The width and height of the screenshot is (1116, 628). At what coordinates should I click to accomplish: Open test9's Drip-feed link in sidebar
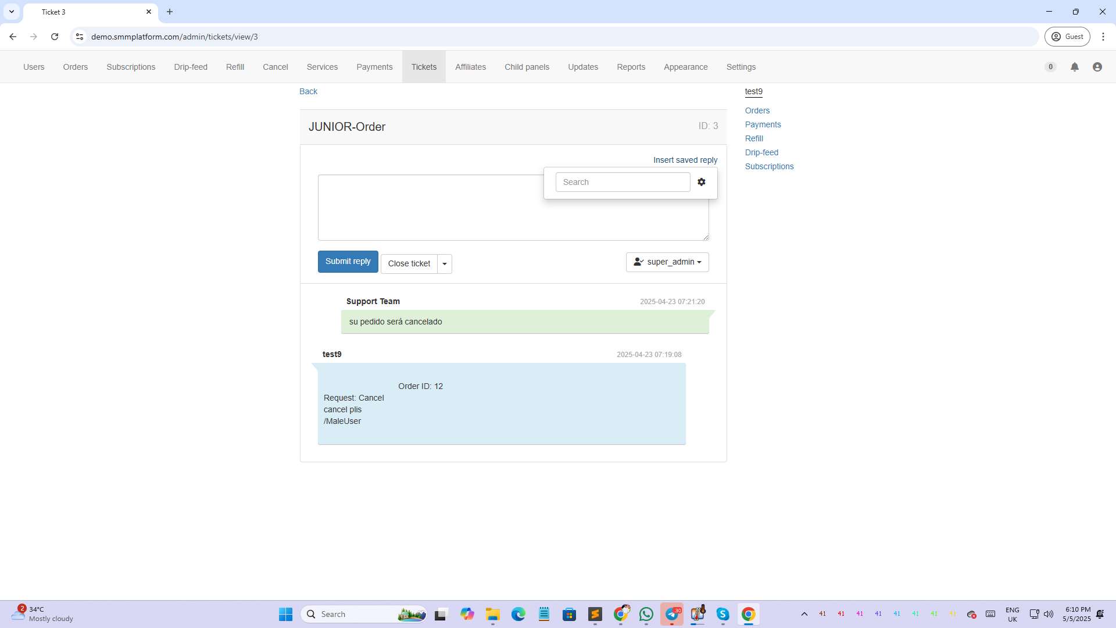coord(761,152)
